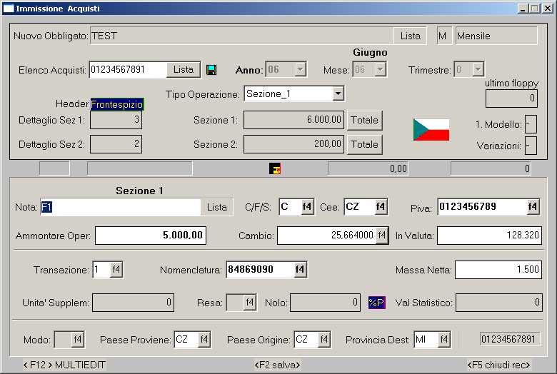Open the Trimestre dropdown arrow

point(478,69)
